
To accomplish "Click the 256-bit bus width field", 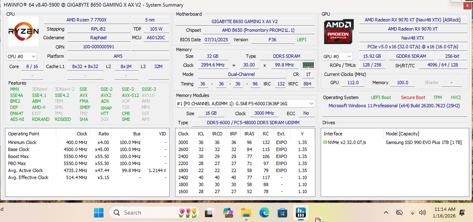I will coord(452,56).
